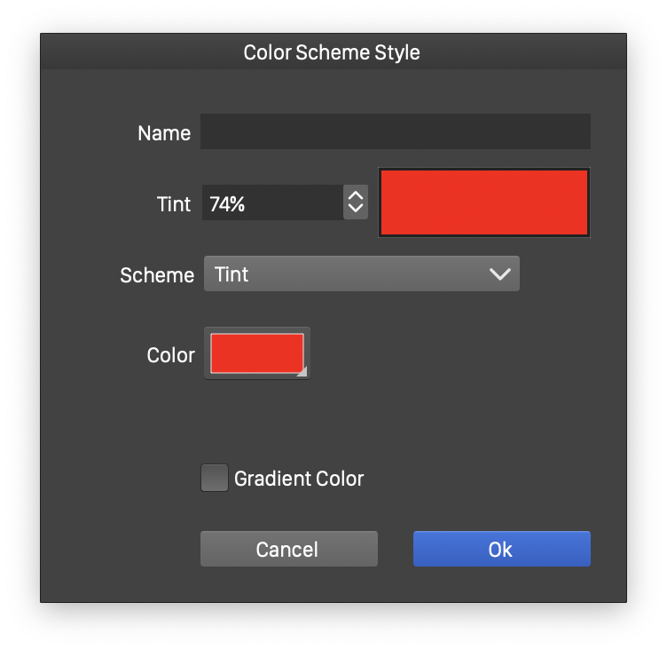Confirm with the blue Ok button
Viewport: 667px width, 650px height.
point(501,549)
